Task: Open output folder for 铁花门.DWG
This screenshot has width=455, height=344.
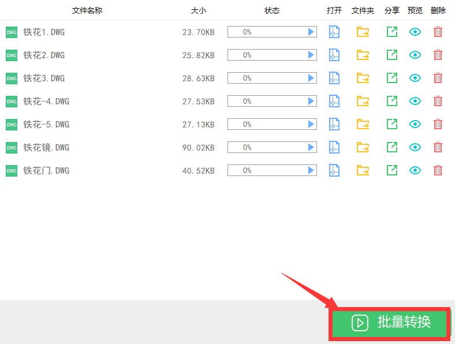Action: 363,170
